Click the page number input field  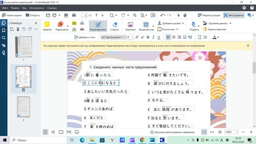(84, 15)
